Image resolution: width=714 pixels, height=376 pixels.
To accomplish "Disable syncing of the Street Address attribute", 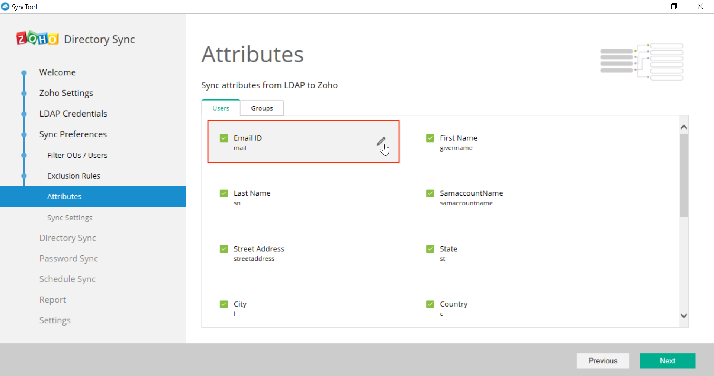I will 224,249.
